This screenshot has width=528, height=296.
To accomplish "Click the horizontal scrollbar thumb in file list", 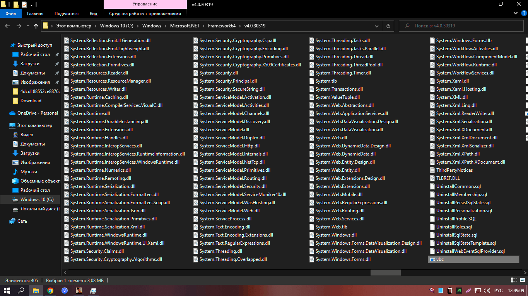I will click(385, 272).
